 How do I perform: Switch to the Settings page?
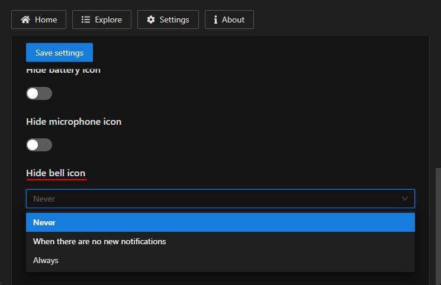168,20
